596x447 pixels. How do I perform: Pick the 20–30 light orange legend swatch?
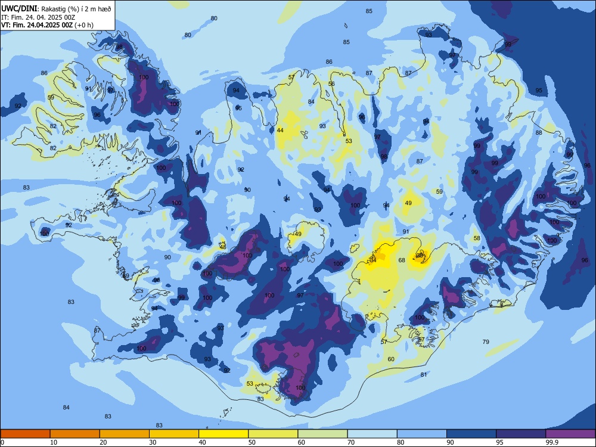(125, 434)
